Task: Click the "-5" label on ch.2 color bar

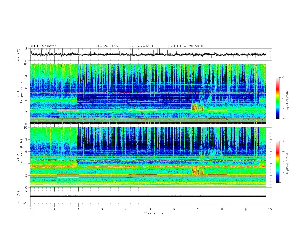Action: [x=283, y=162]
